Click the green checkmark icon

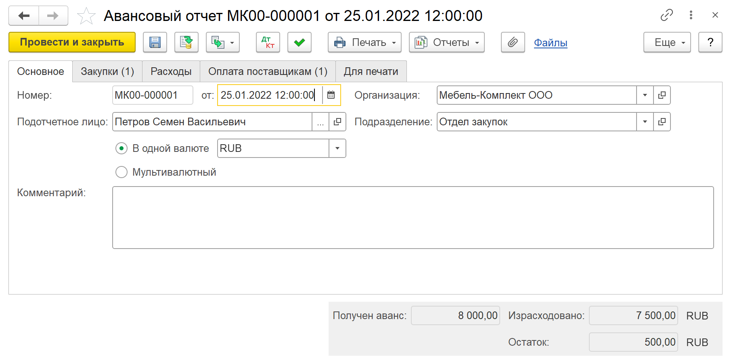[299, 42]
